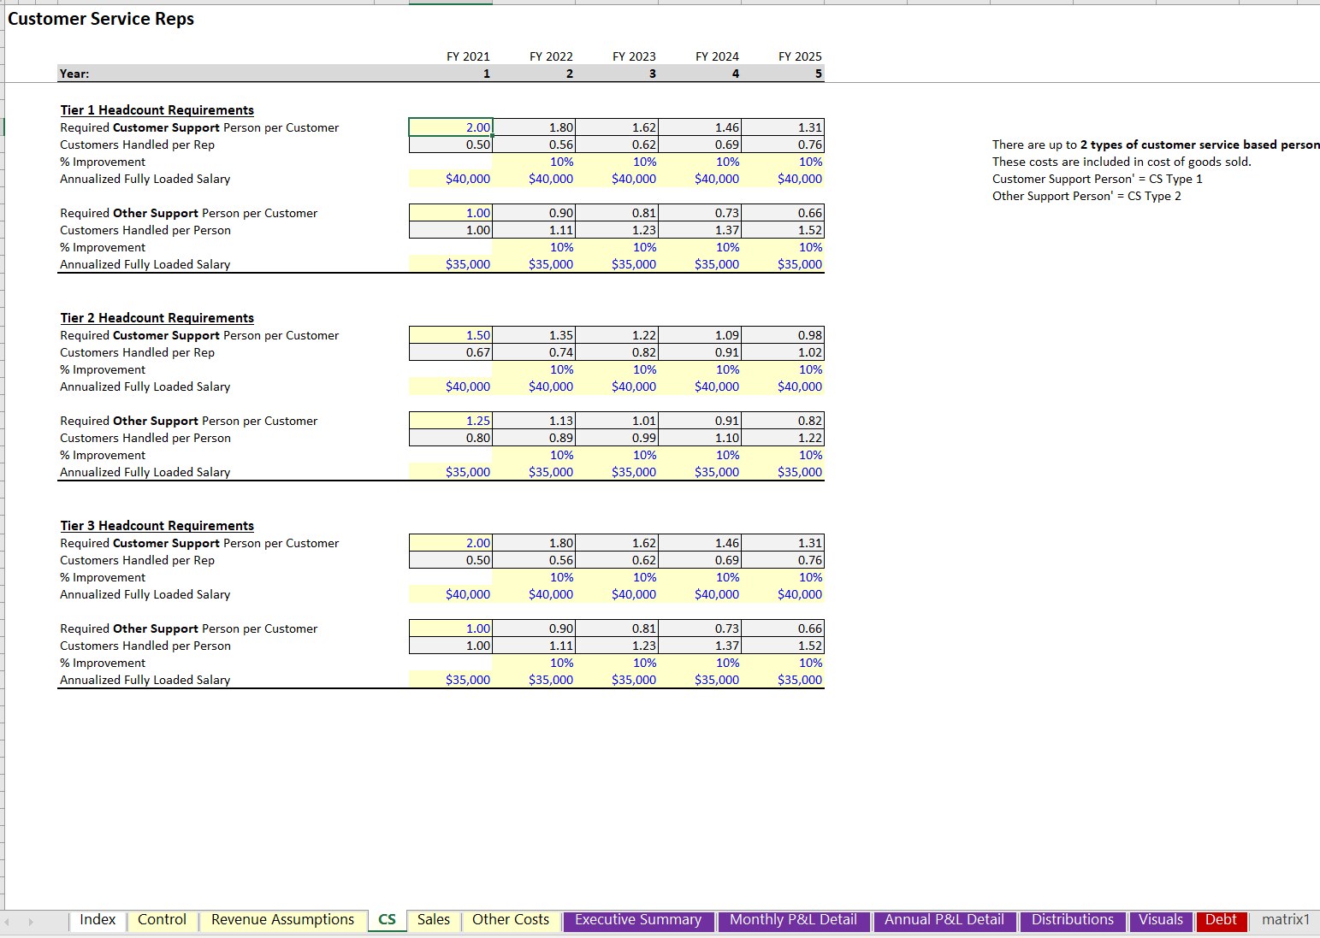The image size is (1320, 938).
Task: Open the Sales sheet
Action: pyautogui.click(x=433, y=920)
